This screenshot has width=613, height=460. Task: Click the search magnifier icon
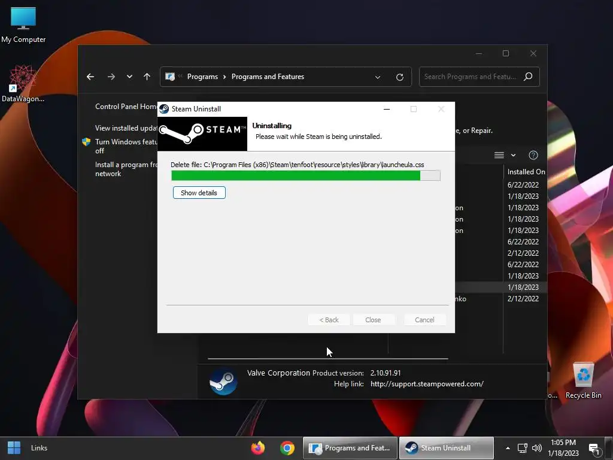click(x=528, y=77)
